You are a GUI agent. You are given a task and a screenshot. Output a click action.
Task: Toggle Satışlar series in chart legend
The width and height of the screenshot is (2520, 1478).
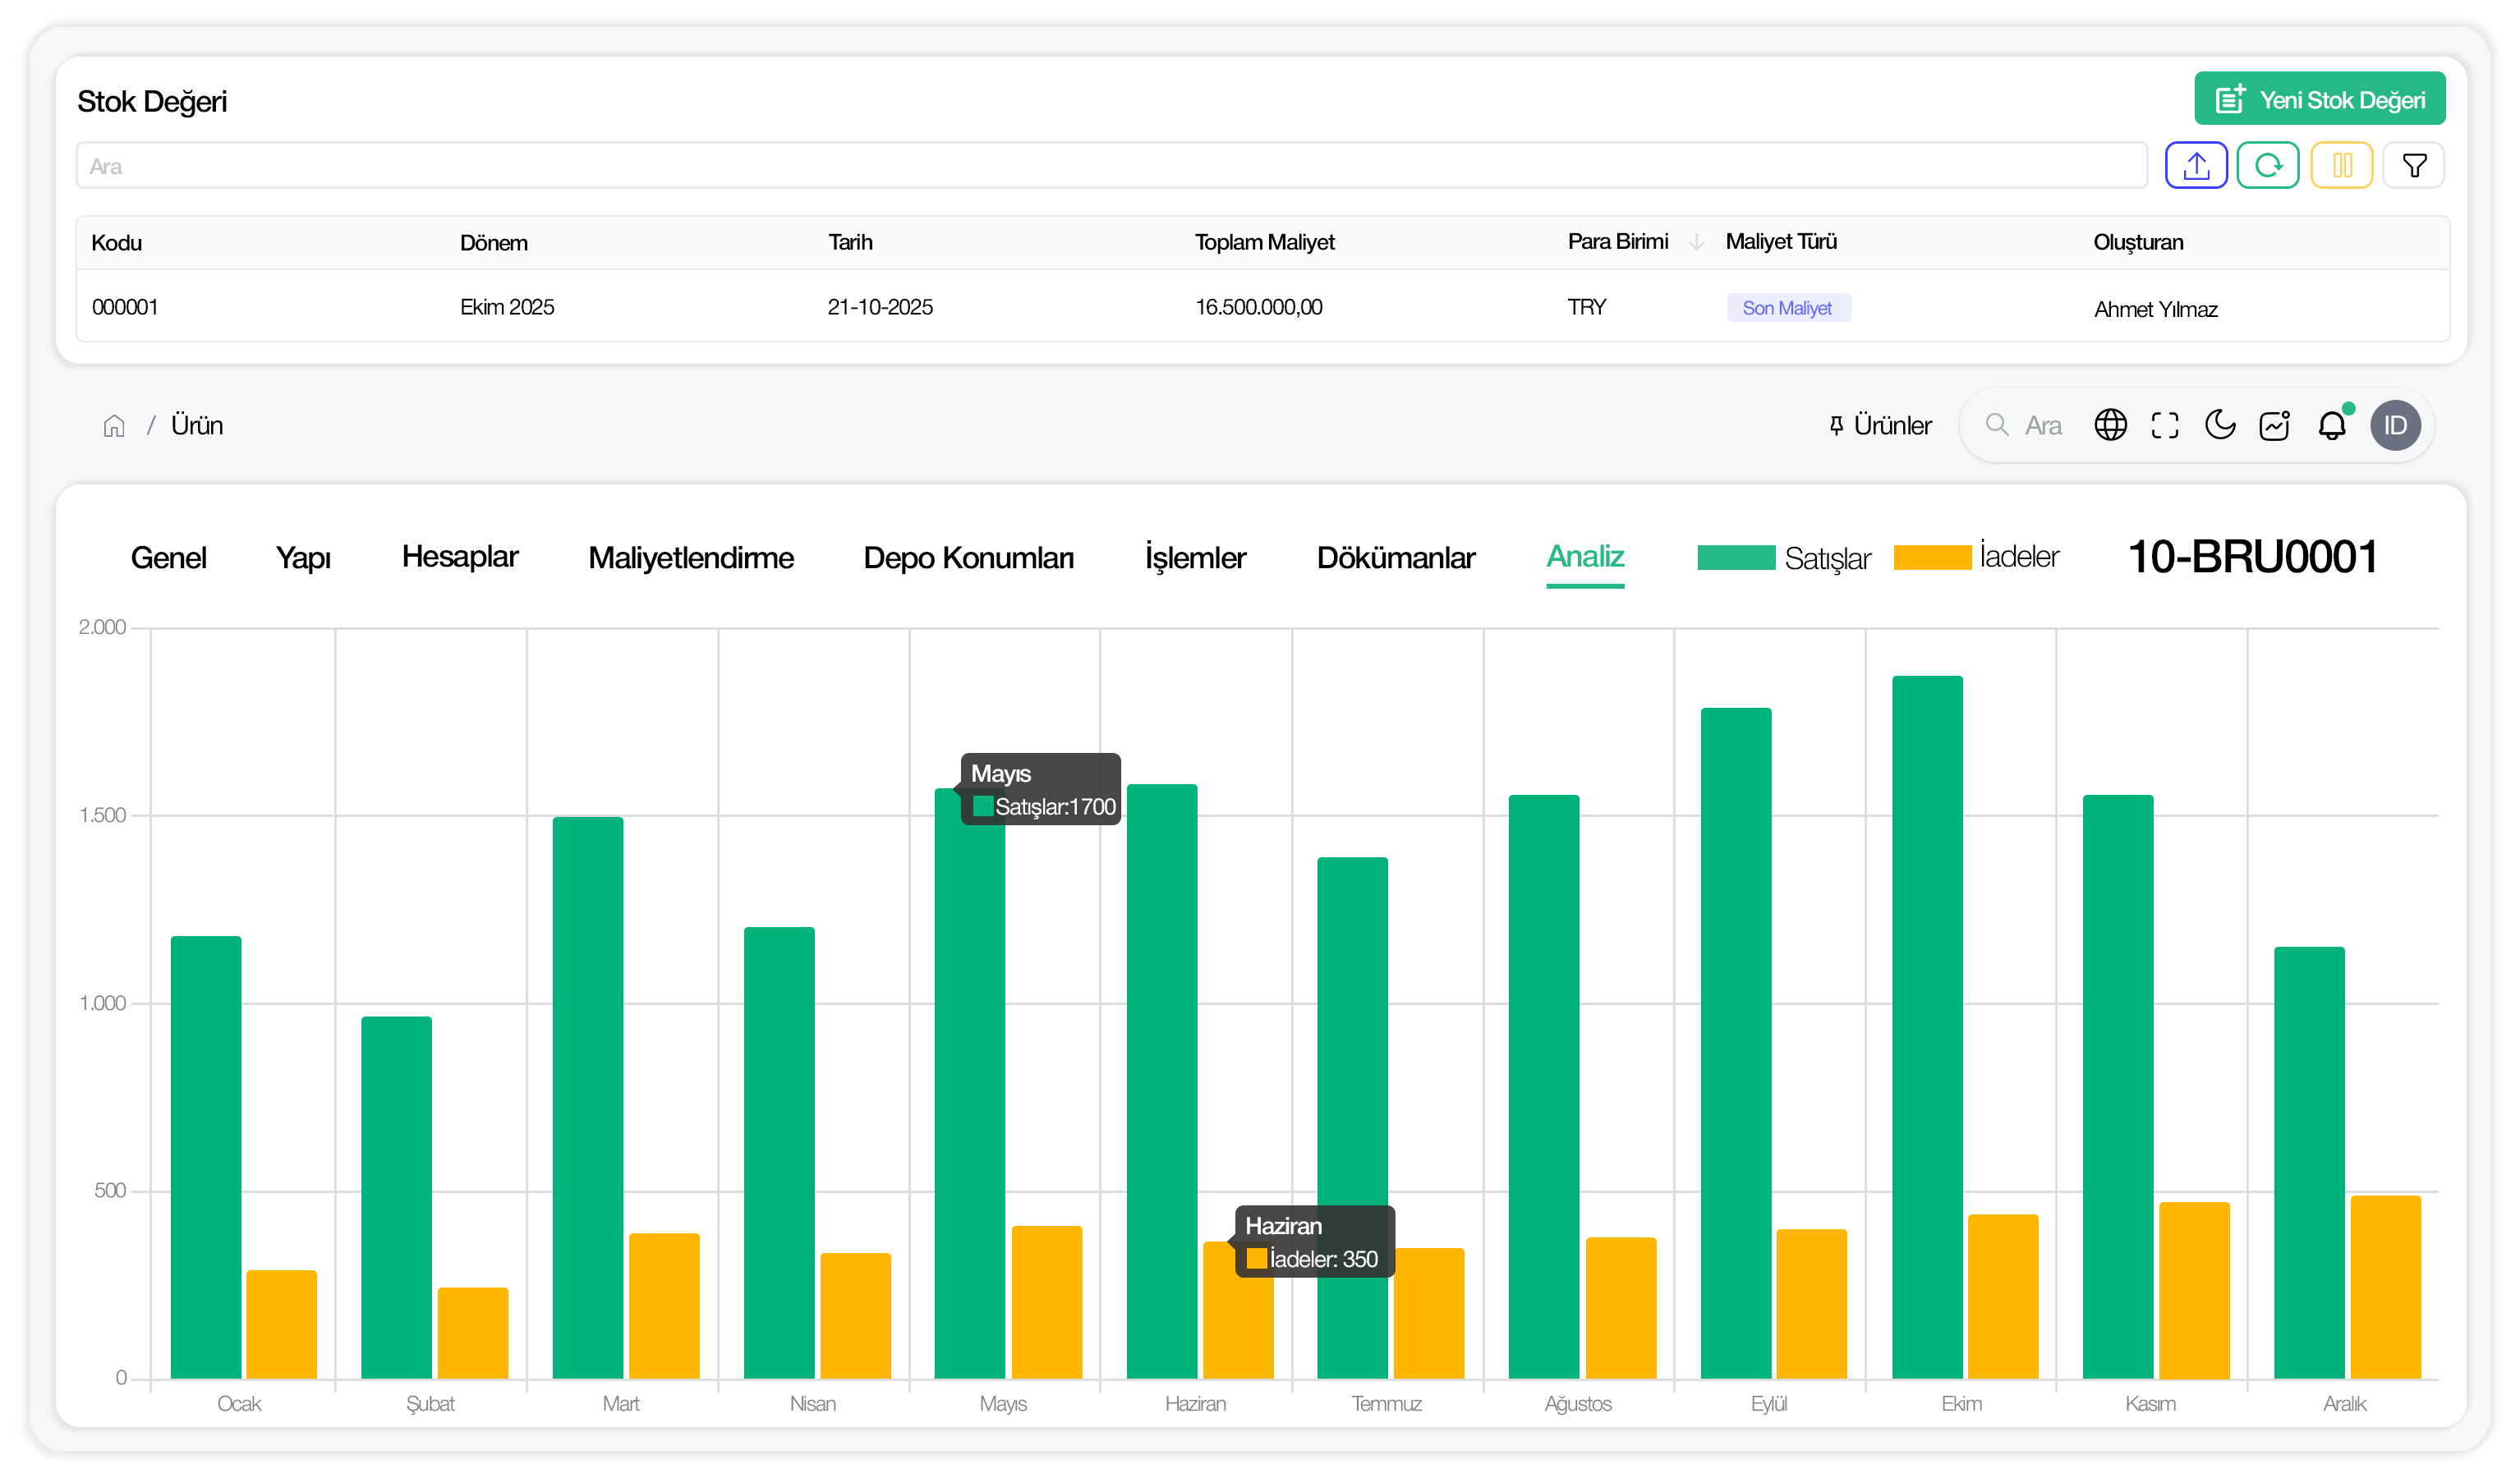pyautogui.click(x=1782, y=557)
